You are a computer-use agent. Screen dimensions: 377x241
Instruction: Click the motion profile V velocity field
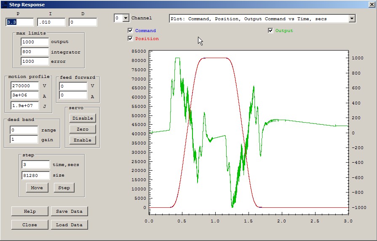coord(24,86)
